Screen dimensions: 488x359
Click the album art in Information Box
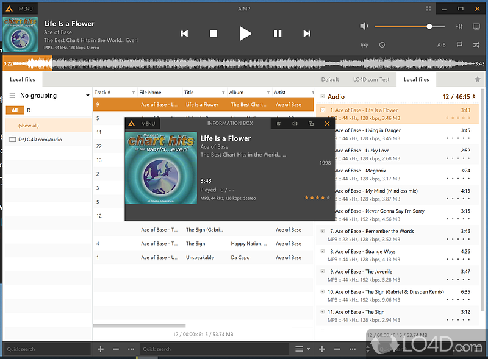click(x=161, y=168)
